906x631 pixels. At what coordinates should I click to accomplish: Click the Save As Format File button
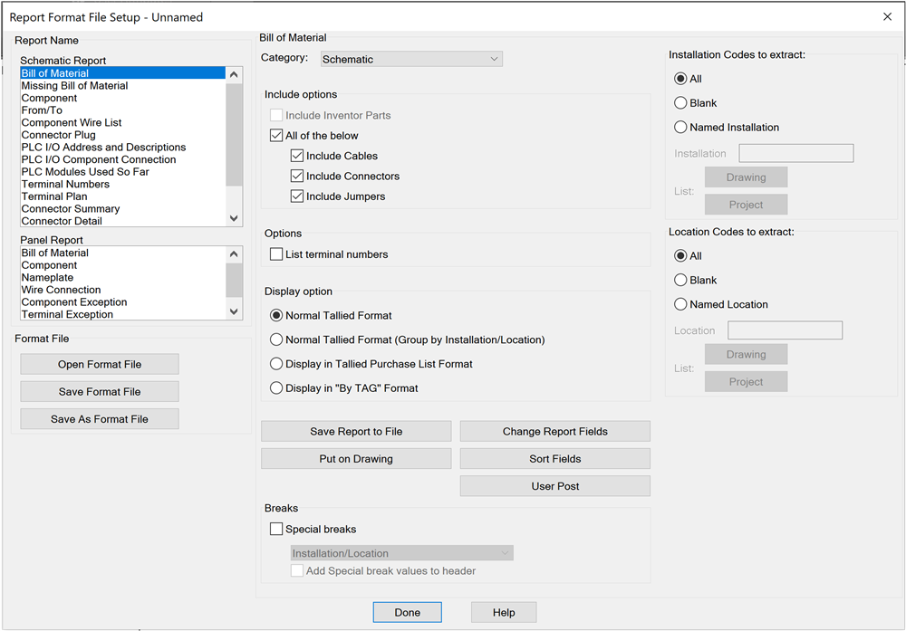100,419
